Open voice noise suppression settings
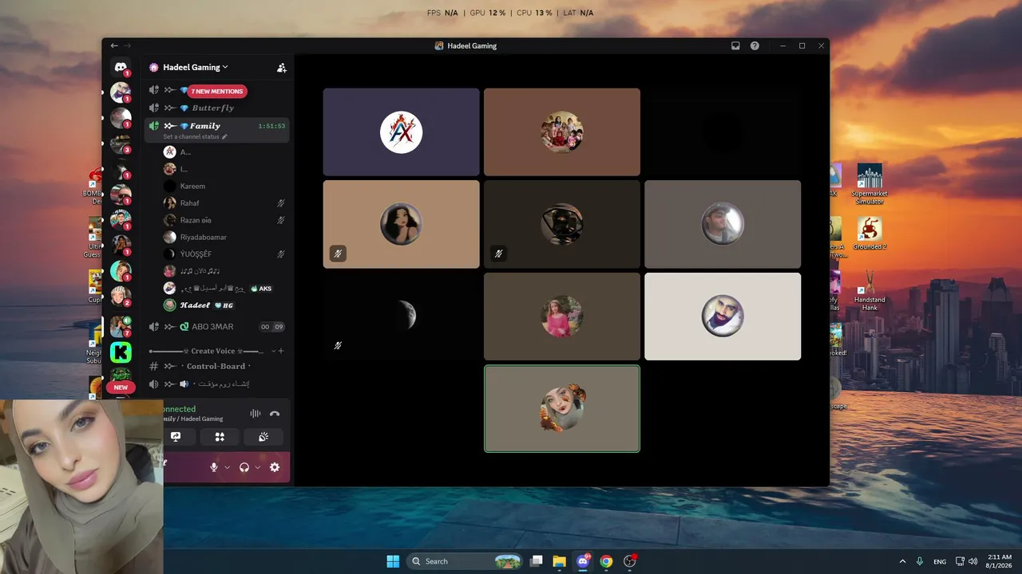This screenshot has height=574, width=1022. tap(255, 414)
